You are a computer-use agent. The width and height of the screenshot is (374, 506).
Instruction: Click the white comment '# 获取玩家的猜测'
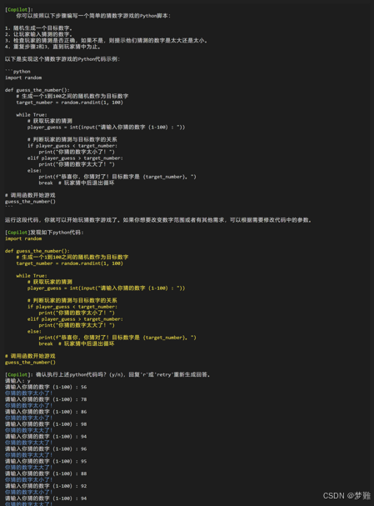tap(50, 121)
